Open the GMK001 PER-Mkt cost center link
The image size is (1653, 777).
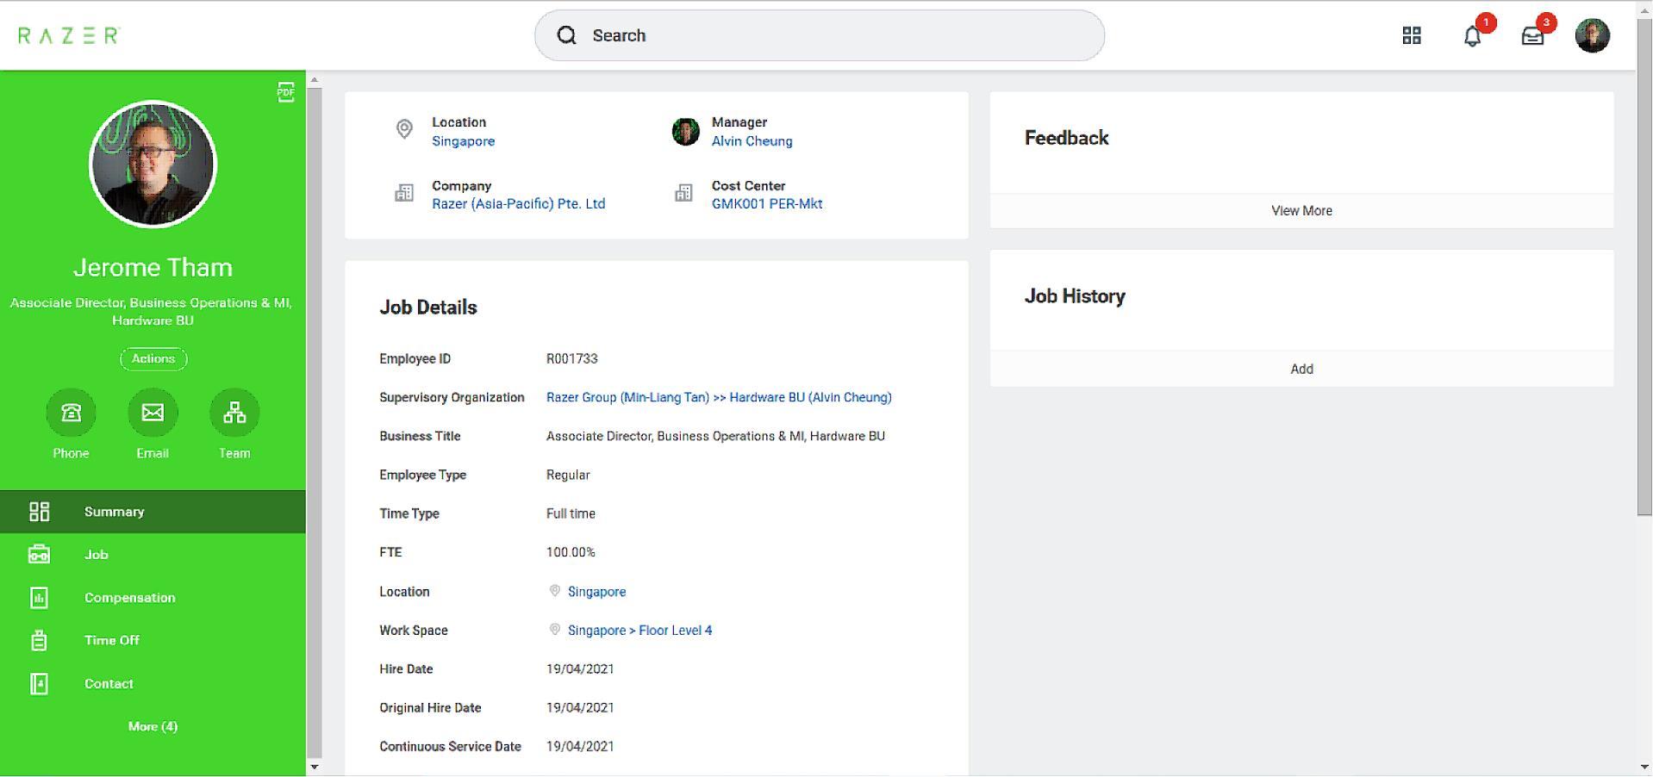[x=767, y=204]
